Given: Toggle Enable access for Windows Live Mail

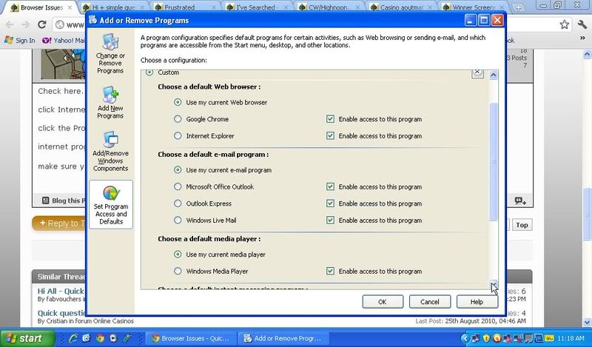Looking at the screenshot, I should point(330,220).
